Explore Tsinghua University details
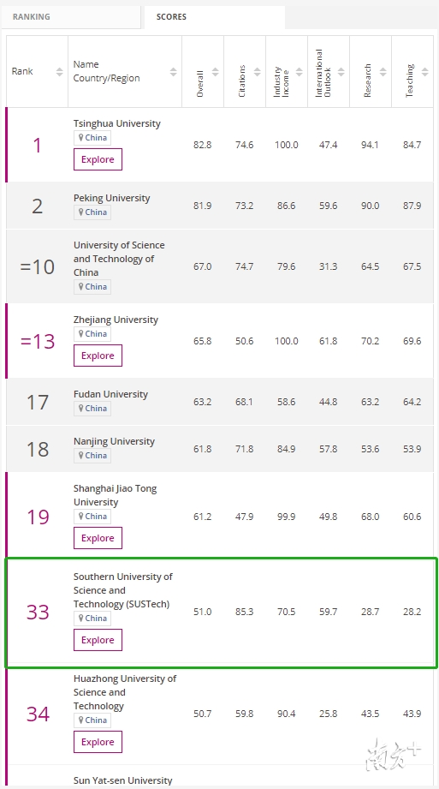This screenshot has width=439, height=789. [x=98, y=159]
